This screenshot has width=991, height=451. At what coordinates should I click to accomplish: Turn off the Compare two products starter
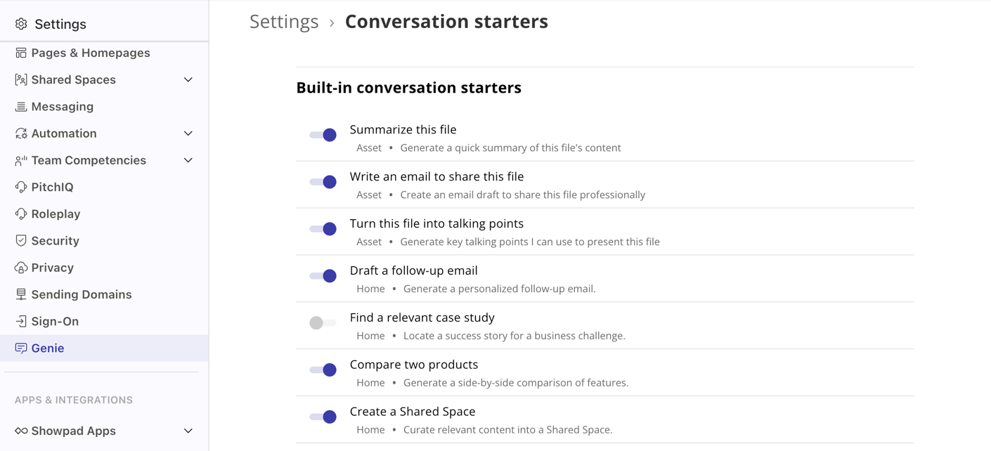point(323,370)
